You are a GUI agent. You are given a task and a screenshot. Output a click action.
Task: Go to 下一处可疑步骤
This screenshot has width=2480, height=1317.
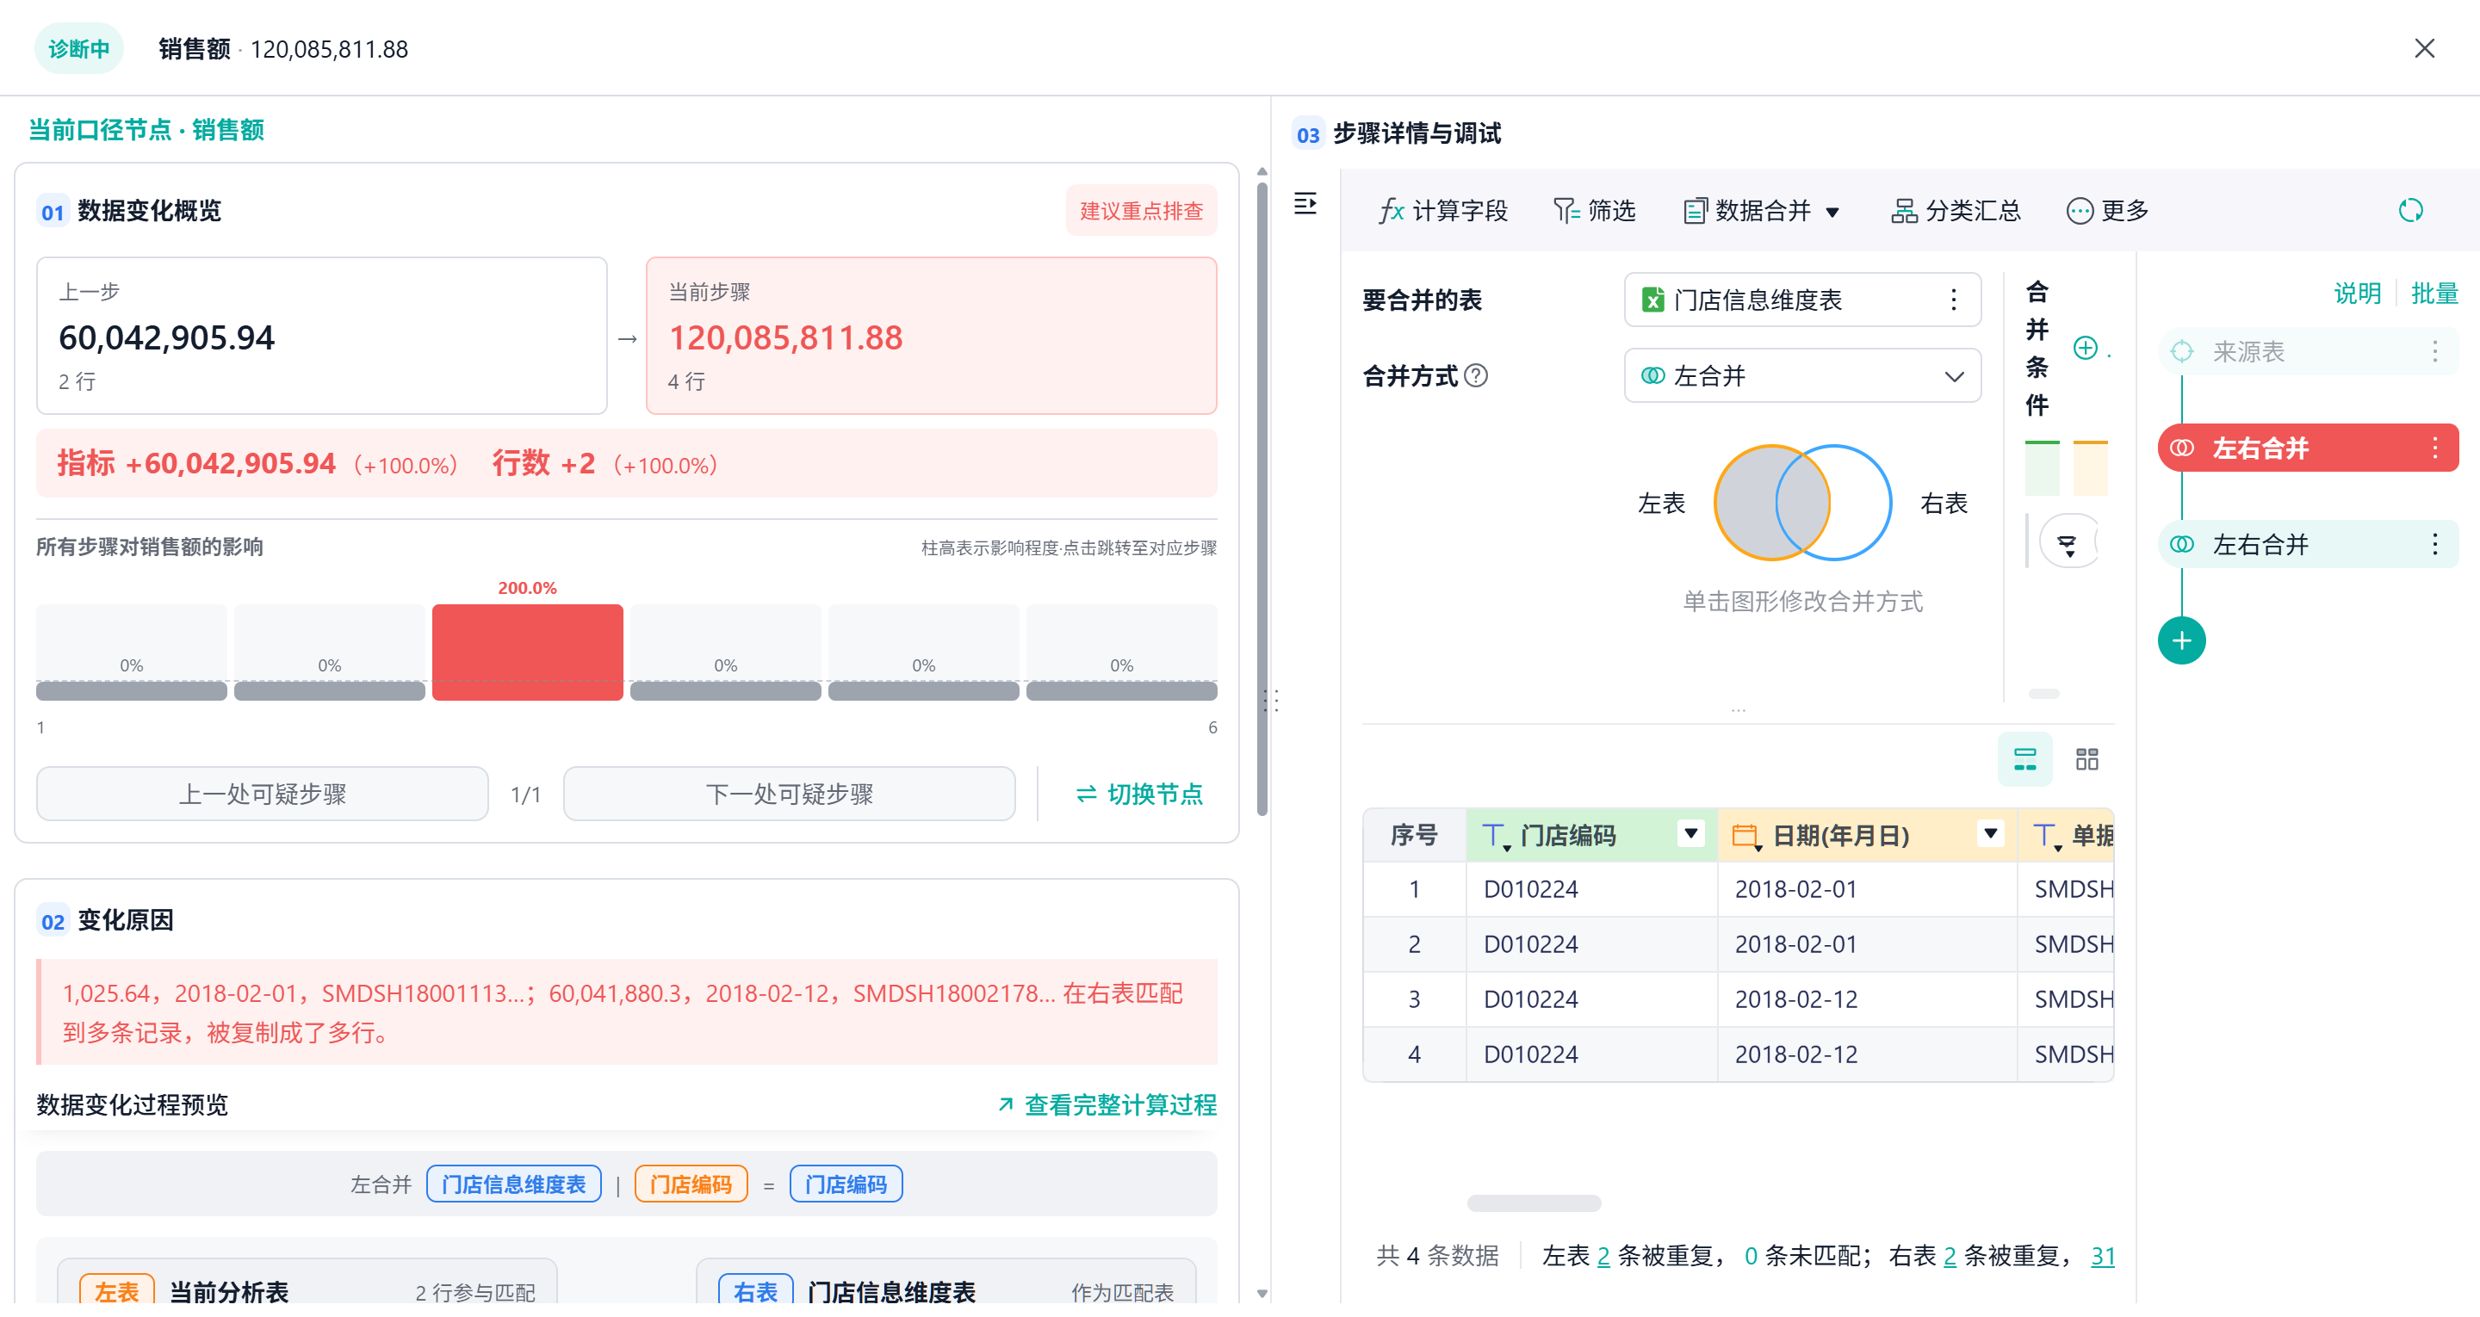click(x=789, y=795)
